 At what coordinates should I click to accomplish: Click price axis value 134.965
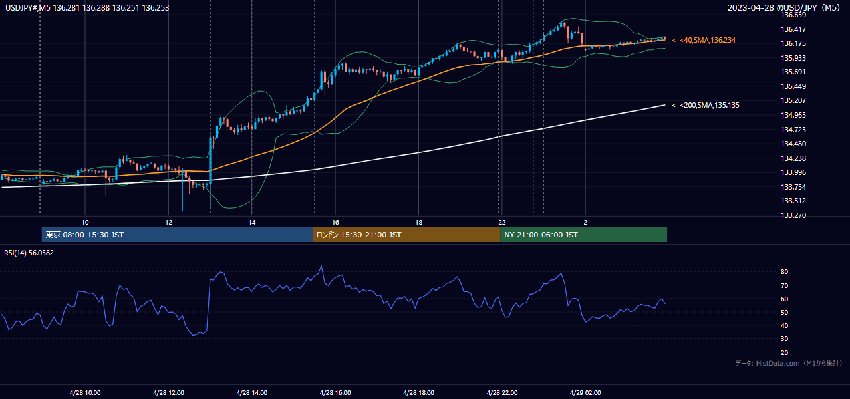click(x=793, y=115)
